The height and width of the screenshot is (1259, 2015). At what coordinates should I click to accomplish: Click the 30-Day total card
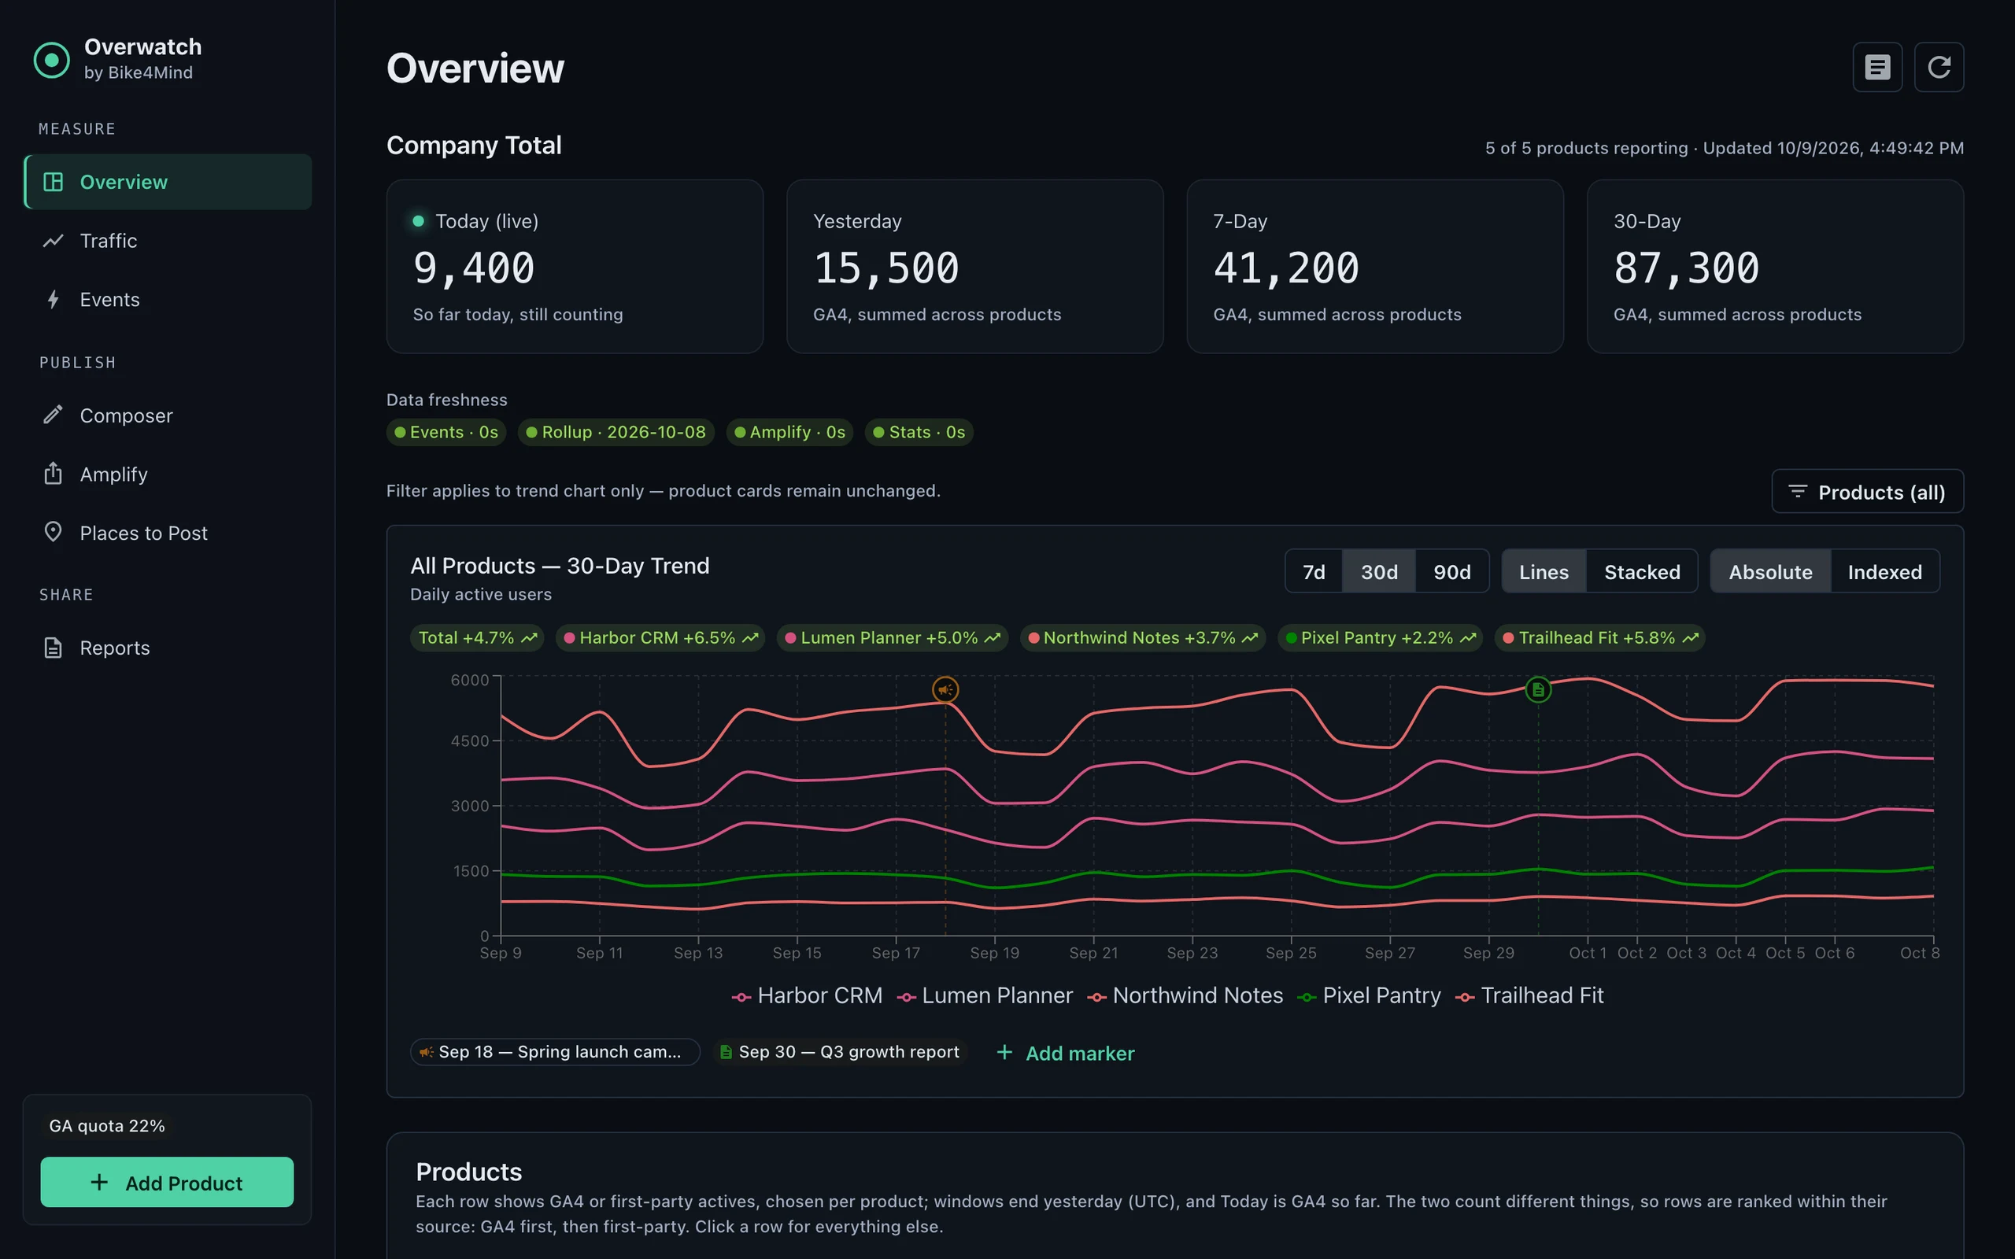coord(1775,267)
